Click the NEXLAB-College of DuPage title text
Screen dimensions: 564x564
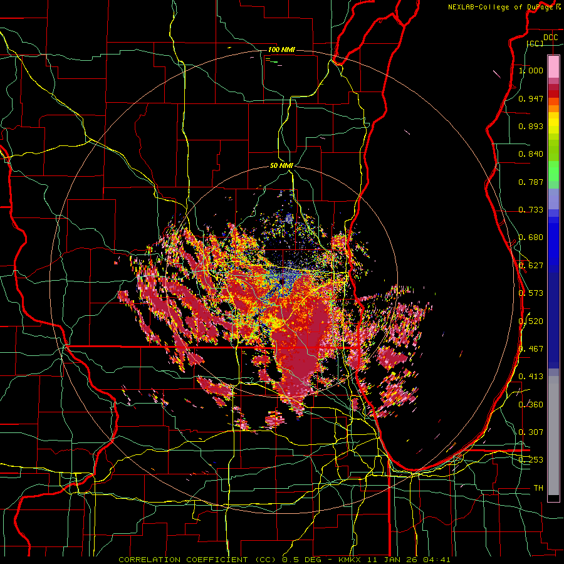click(x=502, y=7)
